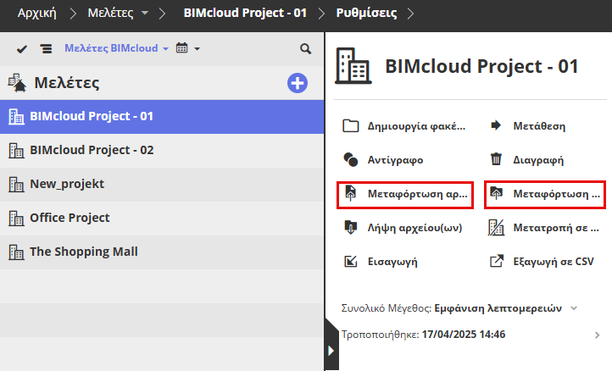This screenshot has width=612, height=371.
Task: Click the Εξαγωγή σε CSV label
Action: (x=554, y=262)
